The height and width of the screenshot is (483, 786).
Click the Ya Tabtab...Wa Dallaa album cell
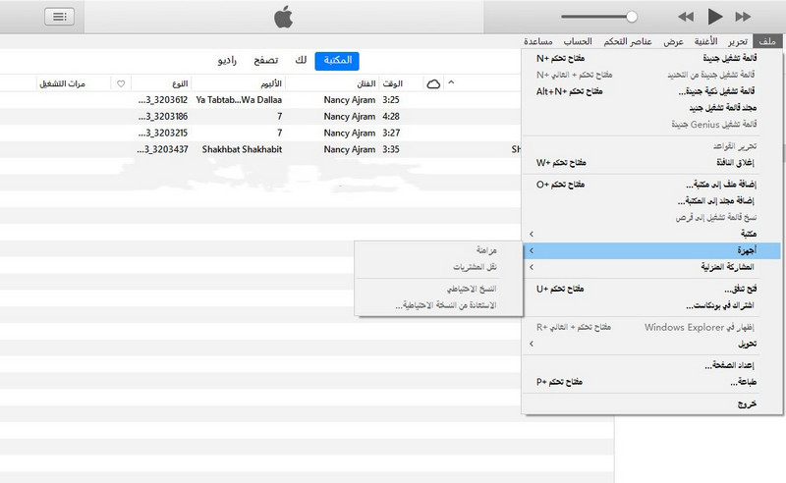click(239, 100)
